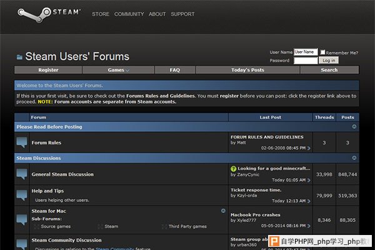
Task: Go to last post arrow for FORUM RULES AND GUIDELINES
Action: [309, 148]
